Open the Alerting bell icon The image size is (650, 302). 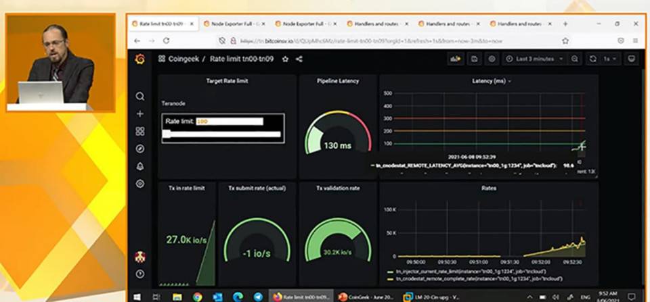tap(140, 166)
